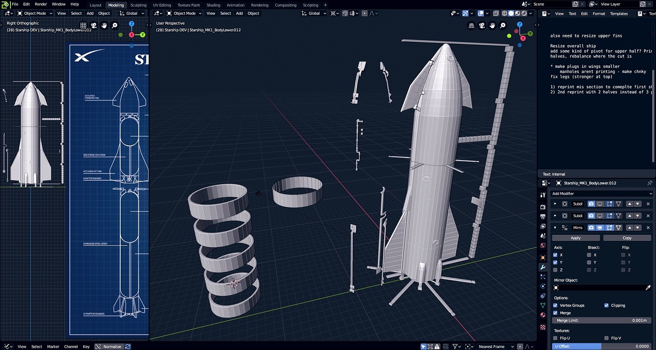656x350 pixels.
Task: Toggle camera view gizmo in main viewport
Action: point(482,26)
